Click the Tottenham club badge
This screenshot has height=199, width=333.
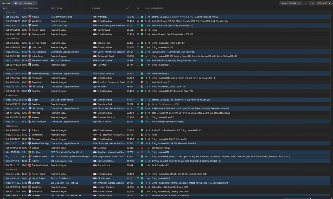click(30, 135)
